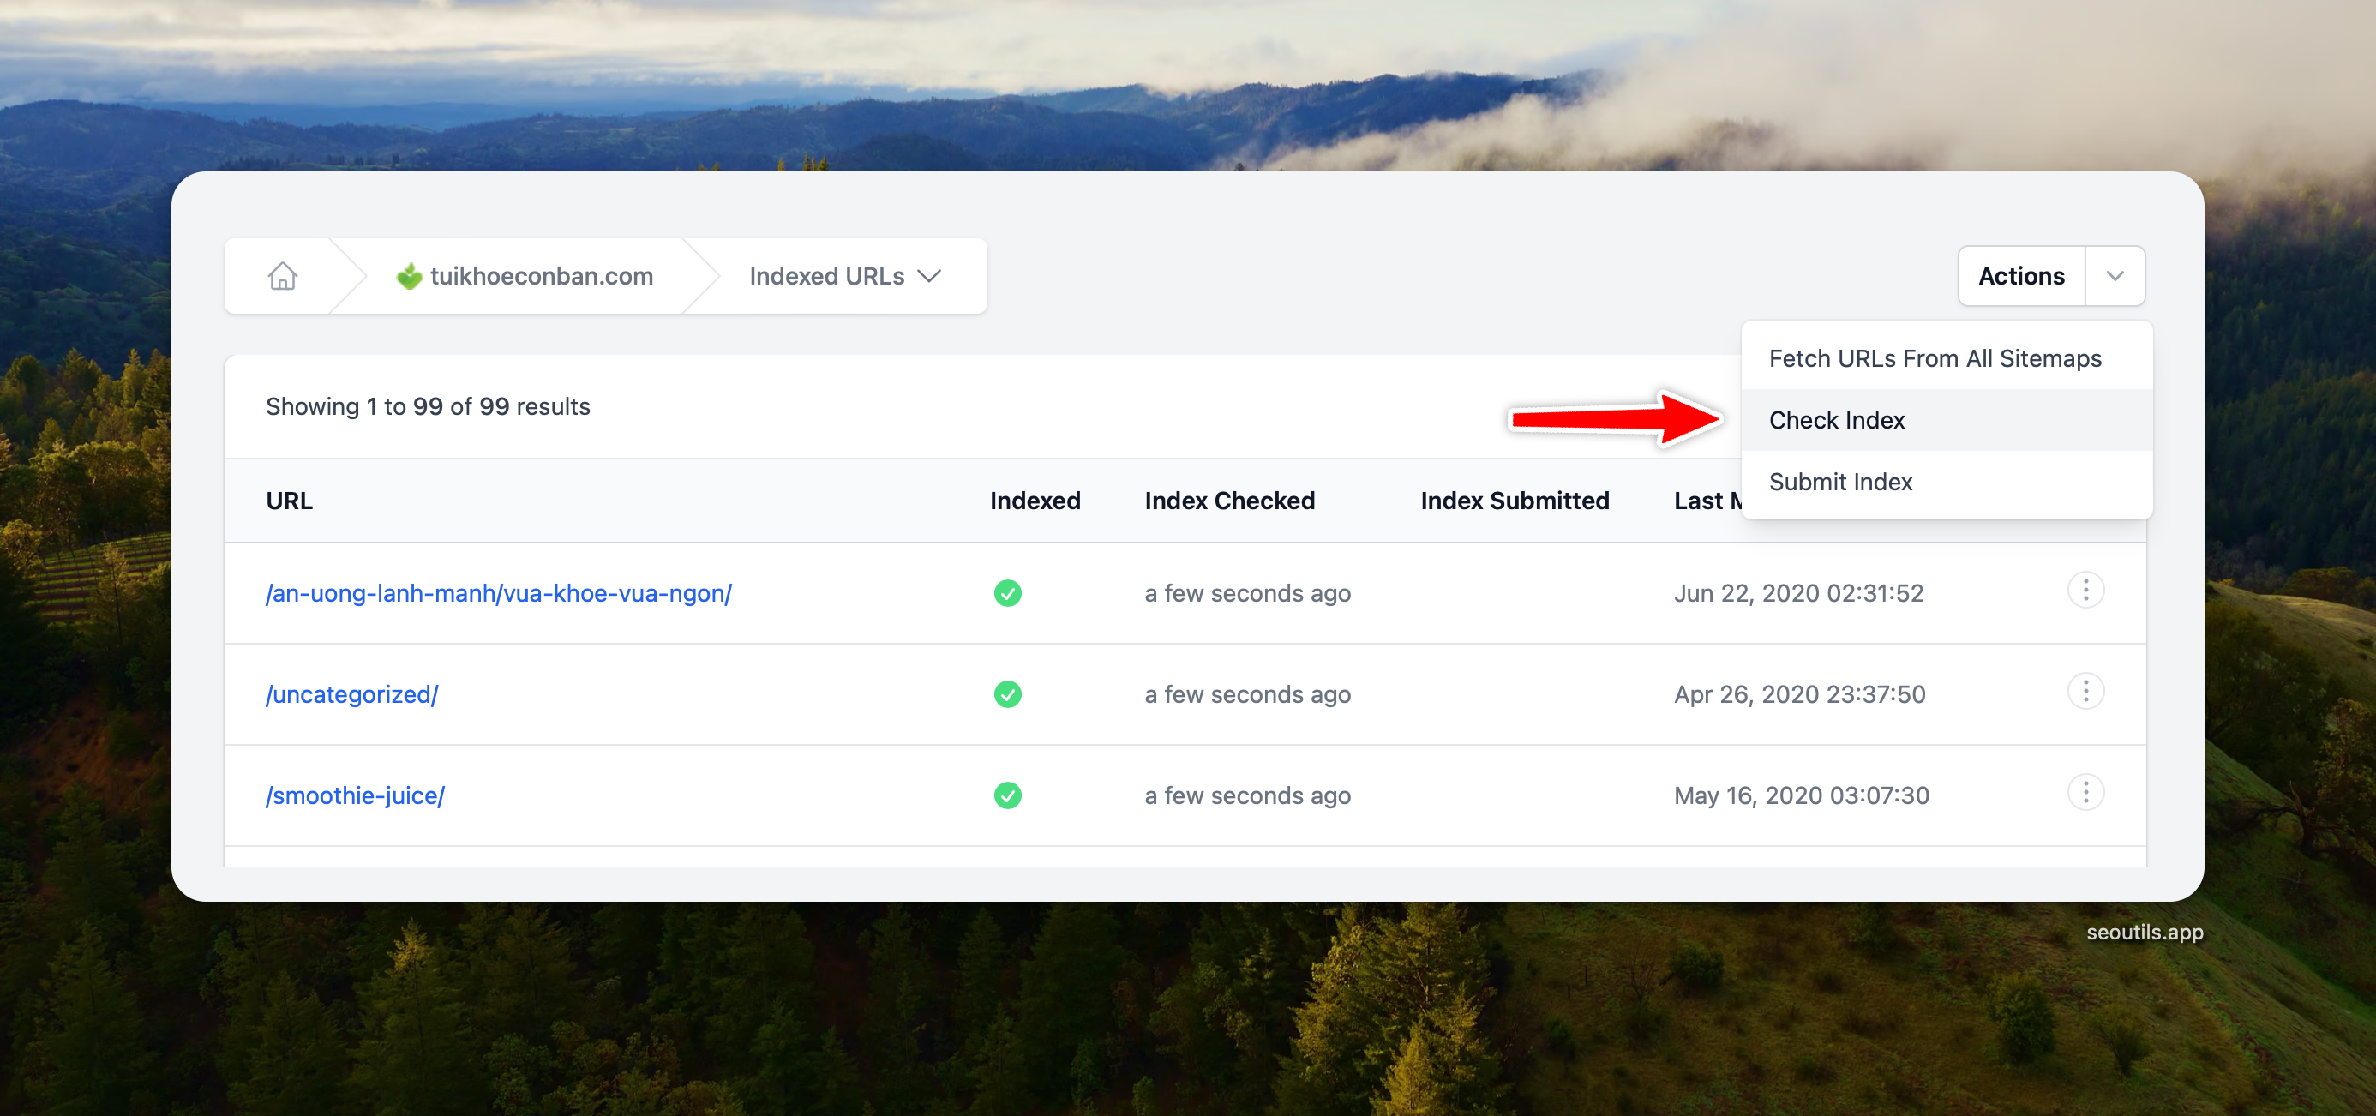Click the Index Checked column header
2376x1116 pixels.
(x=1228, y=501)
